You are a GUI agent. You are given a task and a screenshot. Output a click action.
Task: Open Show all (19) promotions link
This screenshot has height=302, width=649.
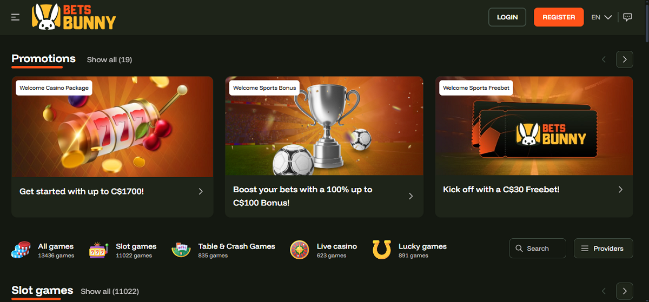coord(109,59)
